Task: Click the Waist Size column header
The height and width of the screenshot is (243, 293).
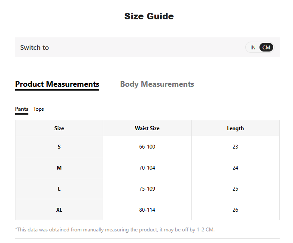Action: [x=147, y=128]
